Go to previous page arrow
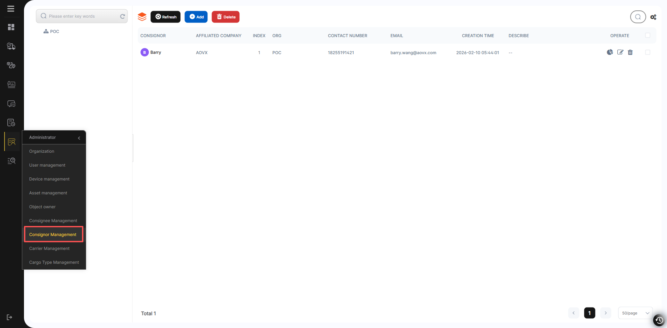Image resolution: width=667 pixels, height=328 pixels. 574,313
